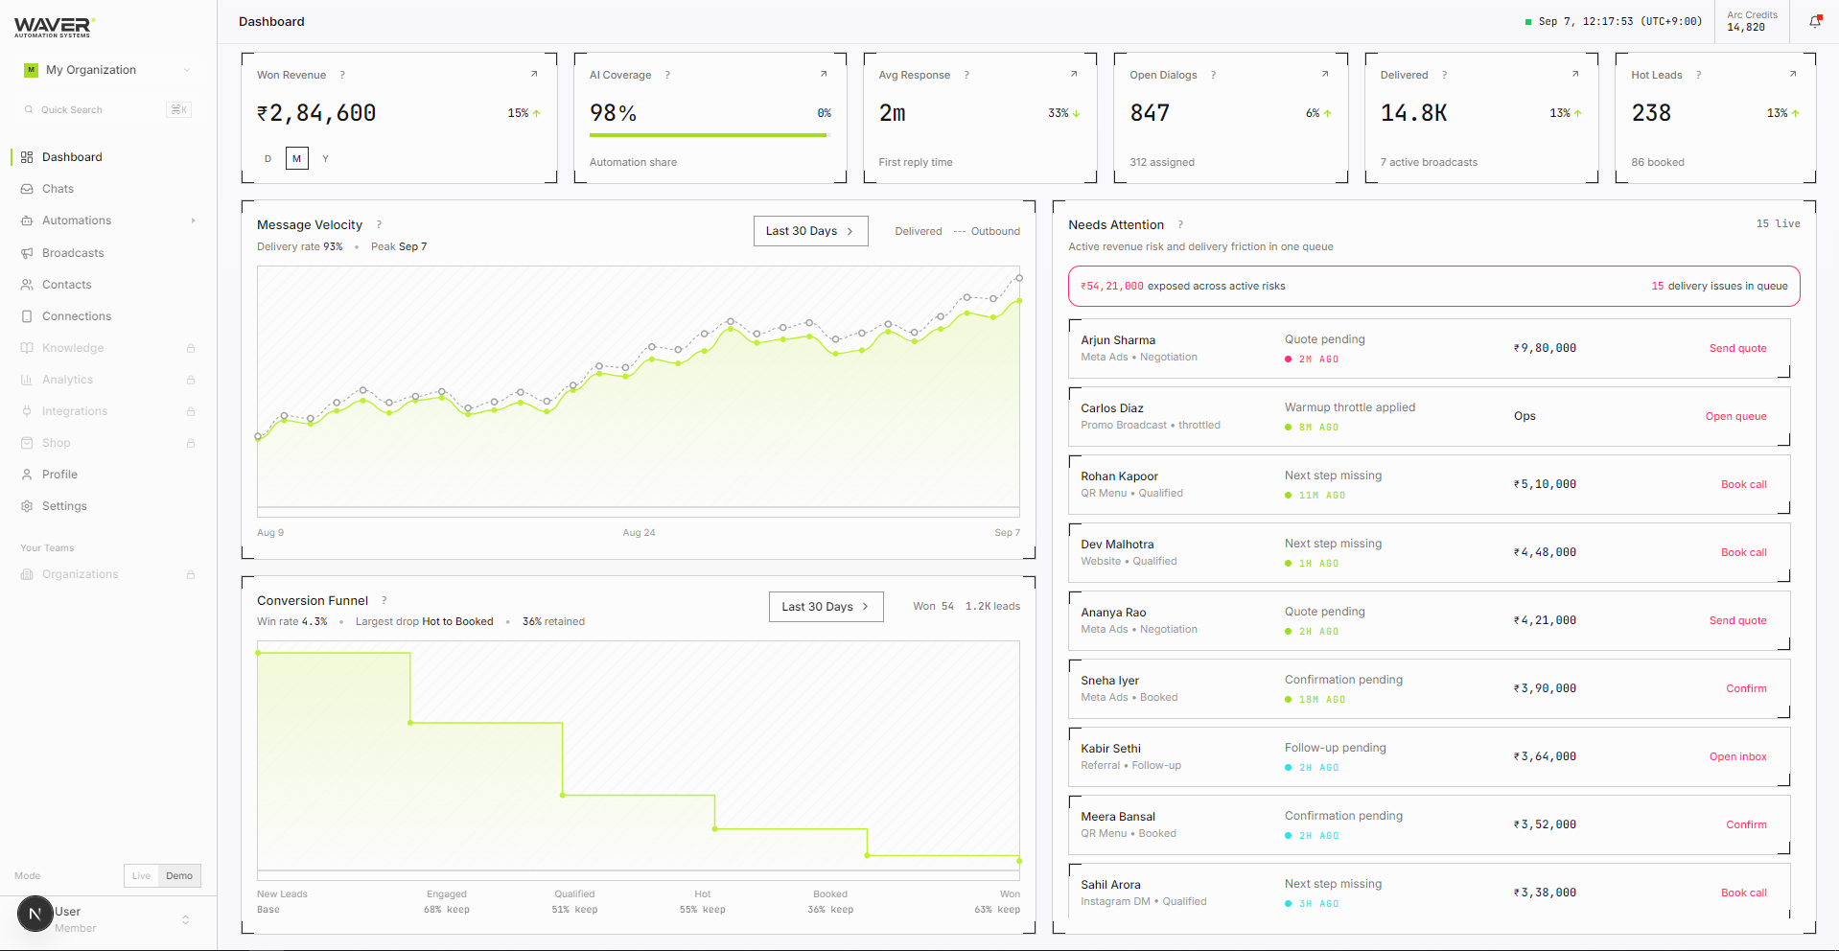Image resolution: width=1839 pixels, height=951 pixels.
Task: Open Hot Leads card expand arrow
Action: 1793,74
